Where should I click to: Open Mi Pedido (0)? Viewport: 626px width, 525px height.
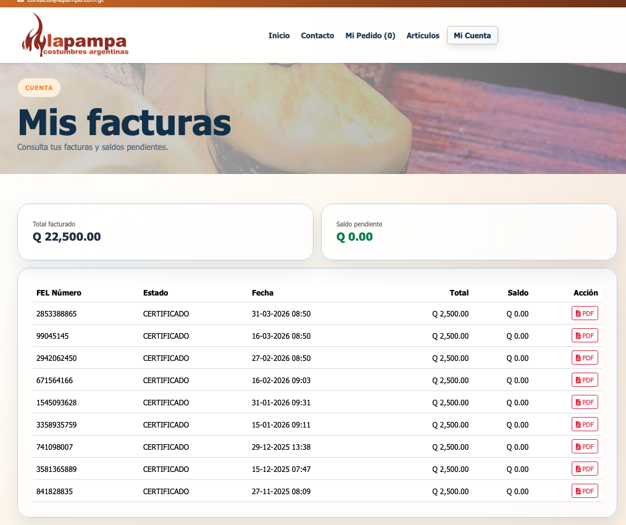click(x=370, y=35)
